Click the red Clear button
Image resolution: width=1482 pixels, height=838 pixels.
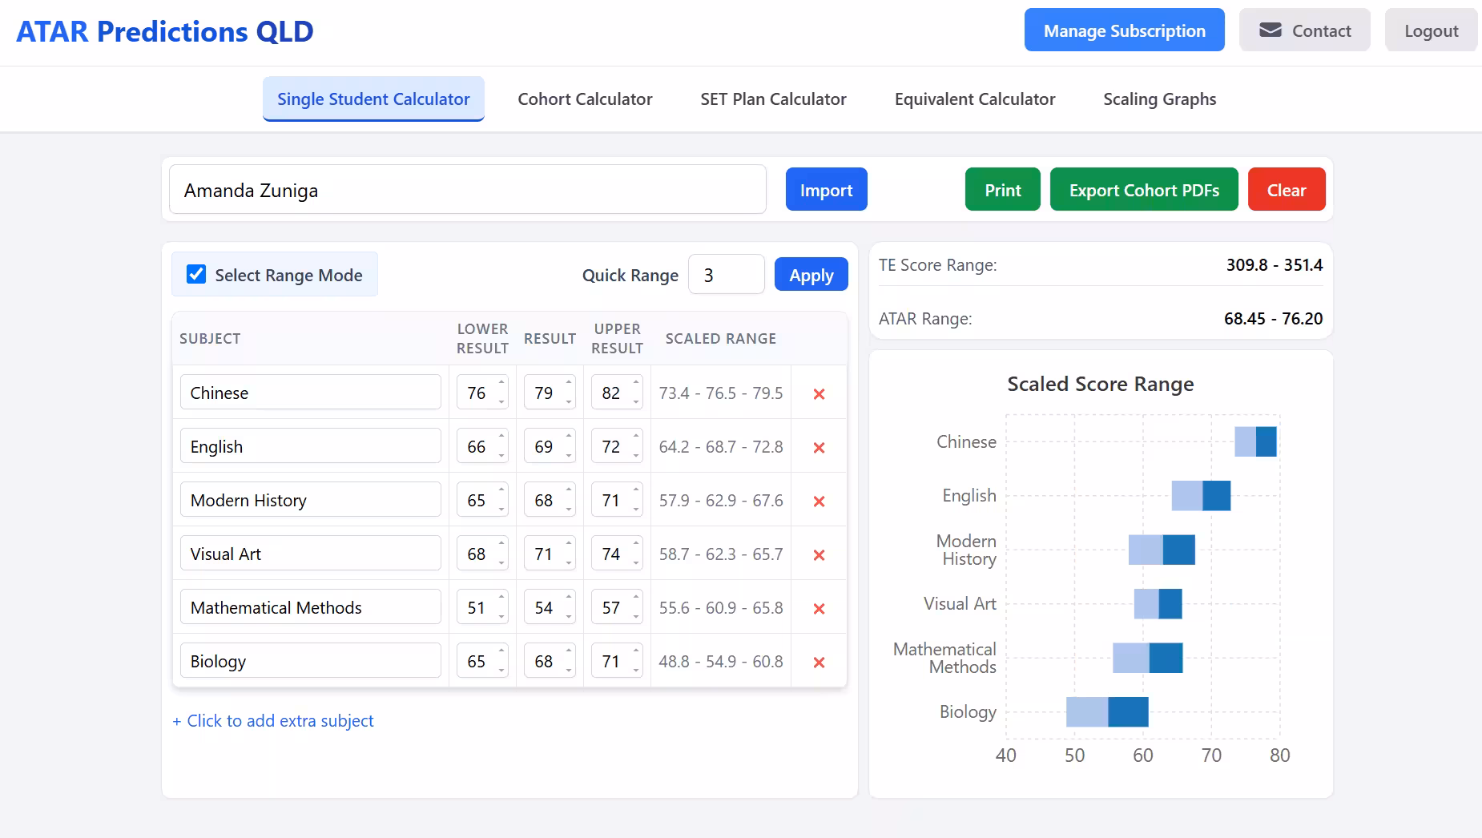coord(1286,190)
